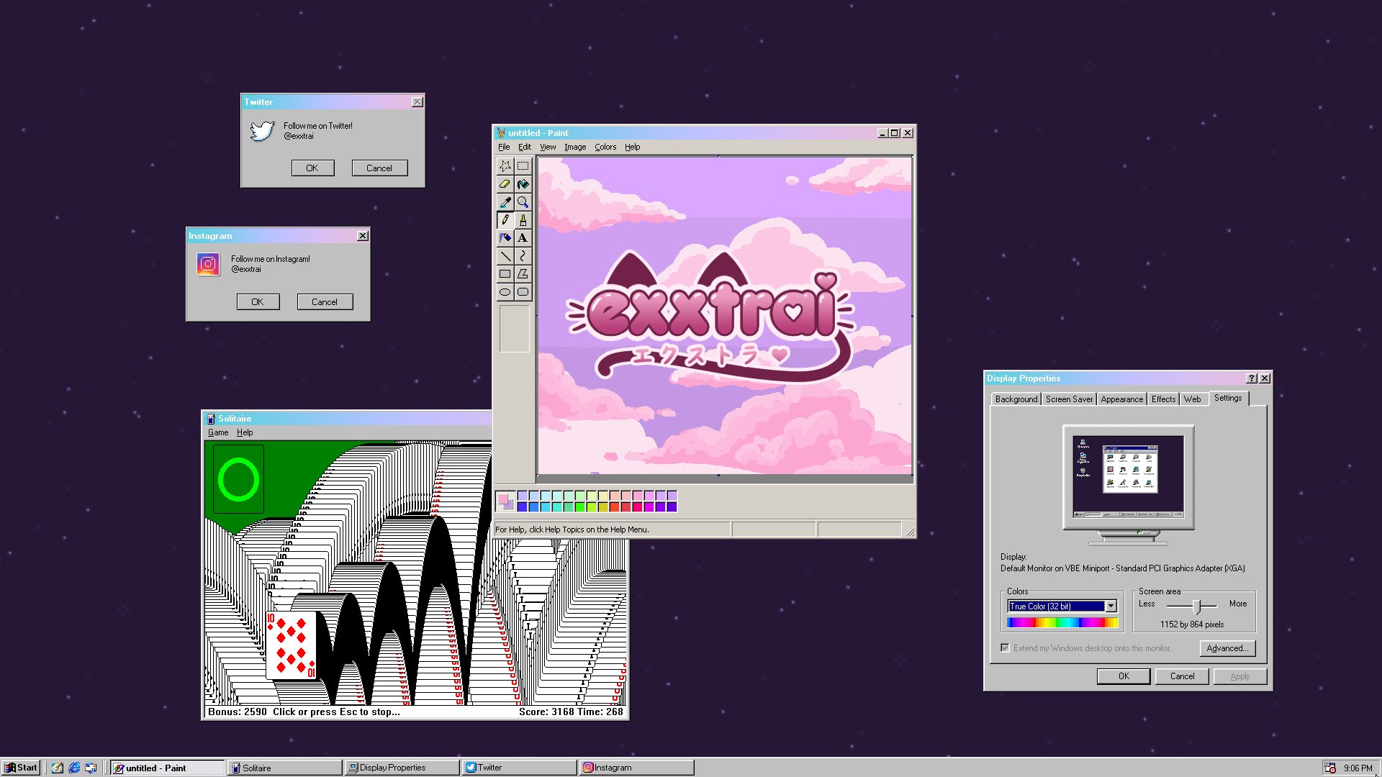Click the Solitaire taskbar button
Image resolution: width=1382 pixels, height=777 pixels.
coord(285,768)
